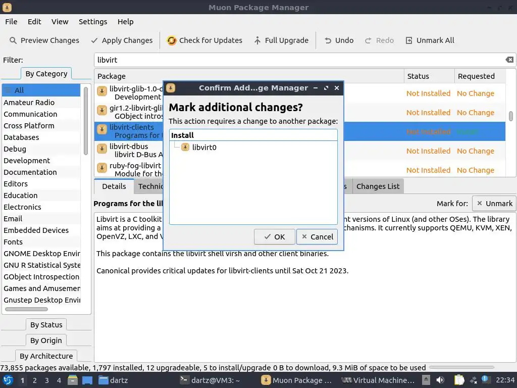This screenshot has height=388, width=517.
Task: Click the Unmark button beside Mark for
Action: click(x=494, y=204)
